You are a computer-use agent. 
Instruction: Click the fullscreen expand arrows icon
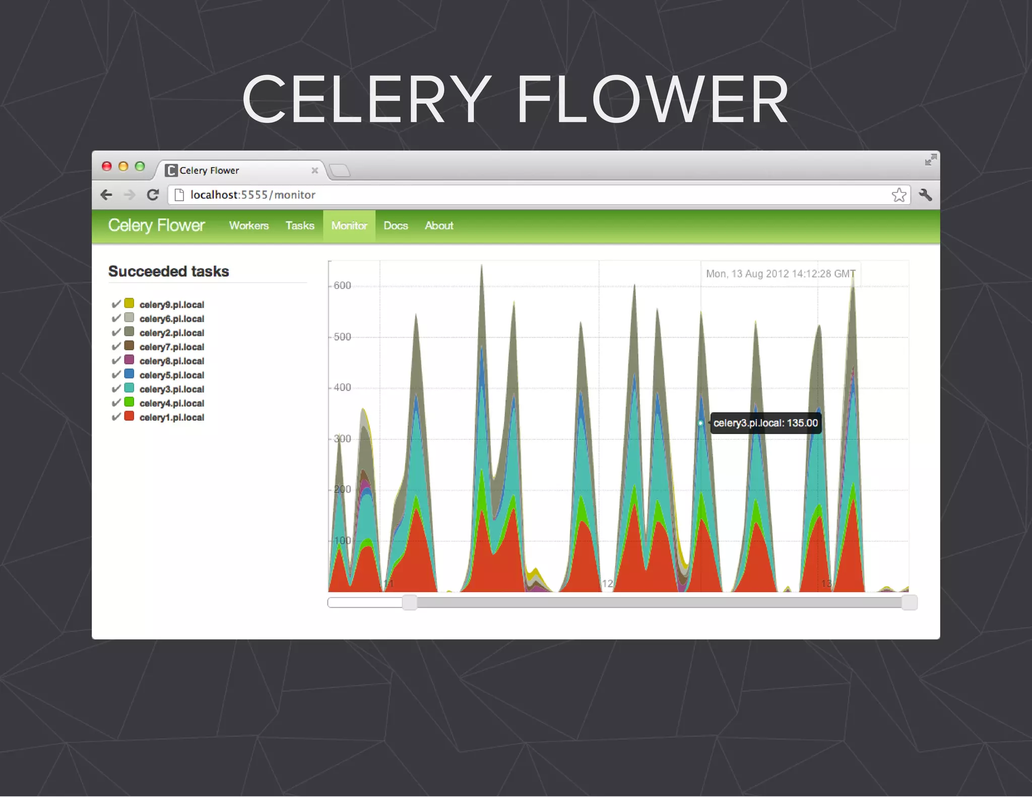(x=930, y=160)
